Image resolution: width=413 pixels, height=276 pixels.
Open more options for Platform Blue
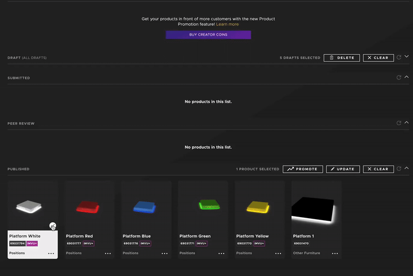(x=165, y=253)
